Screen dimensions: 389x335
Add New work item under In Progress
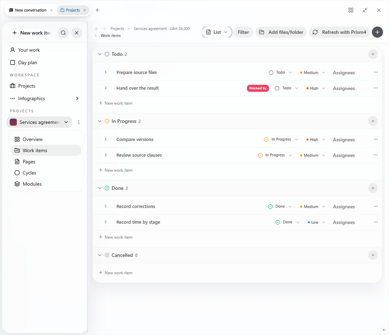[115, 170]
